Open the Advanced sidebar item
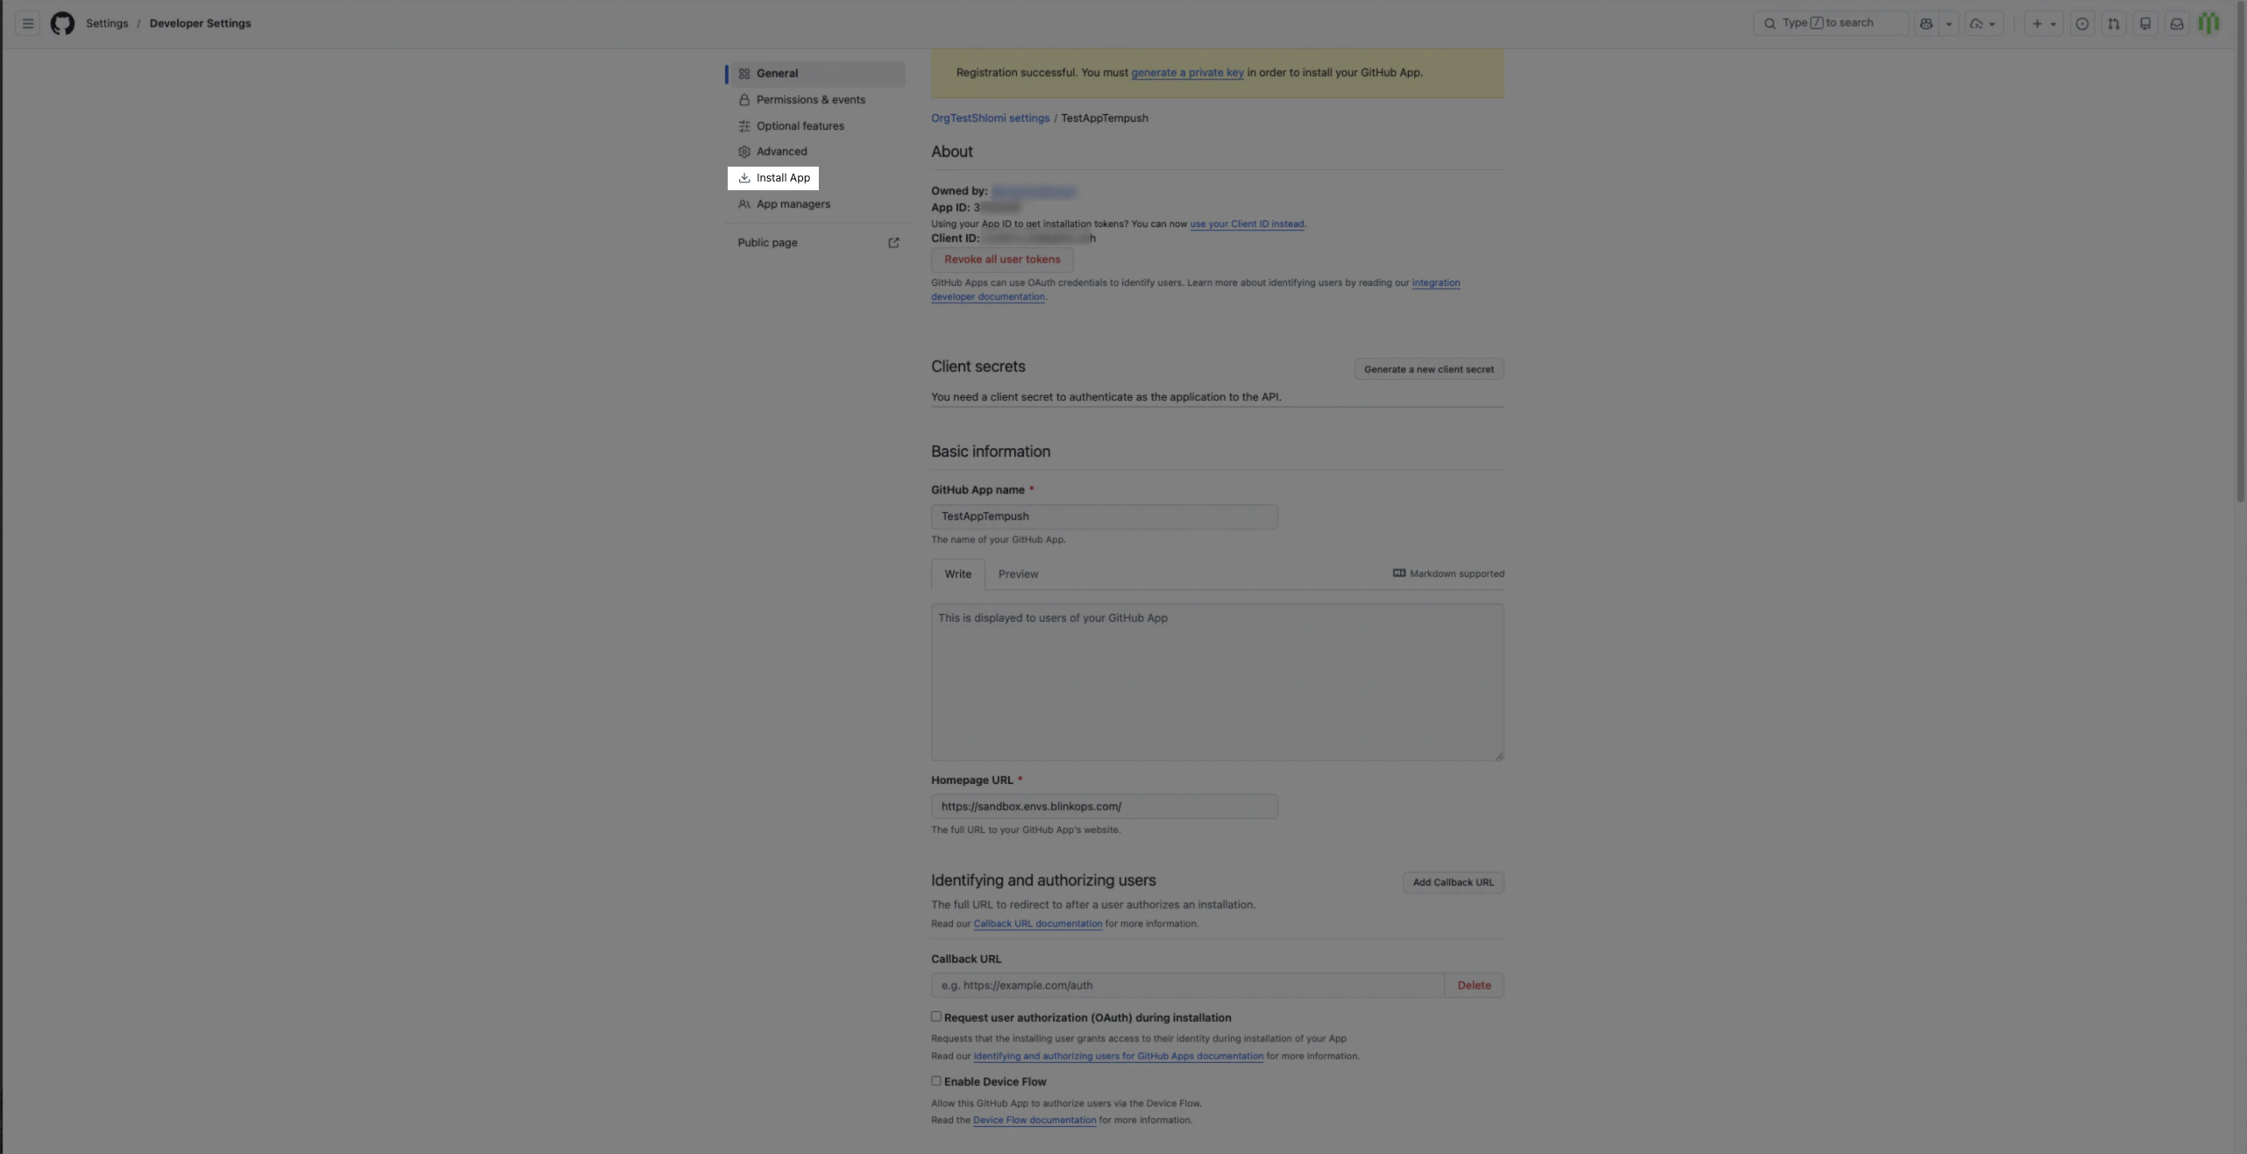This screenshot has width=2247, height=1154. 818,152
